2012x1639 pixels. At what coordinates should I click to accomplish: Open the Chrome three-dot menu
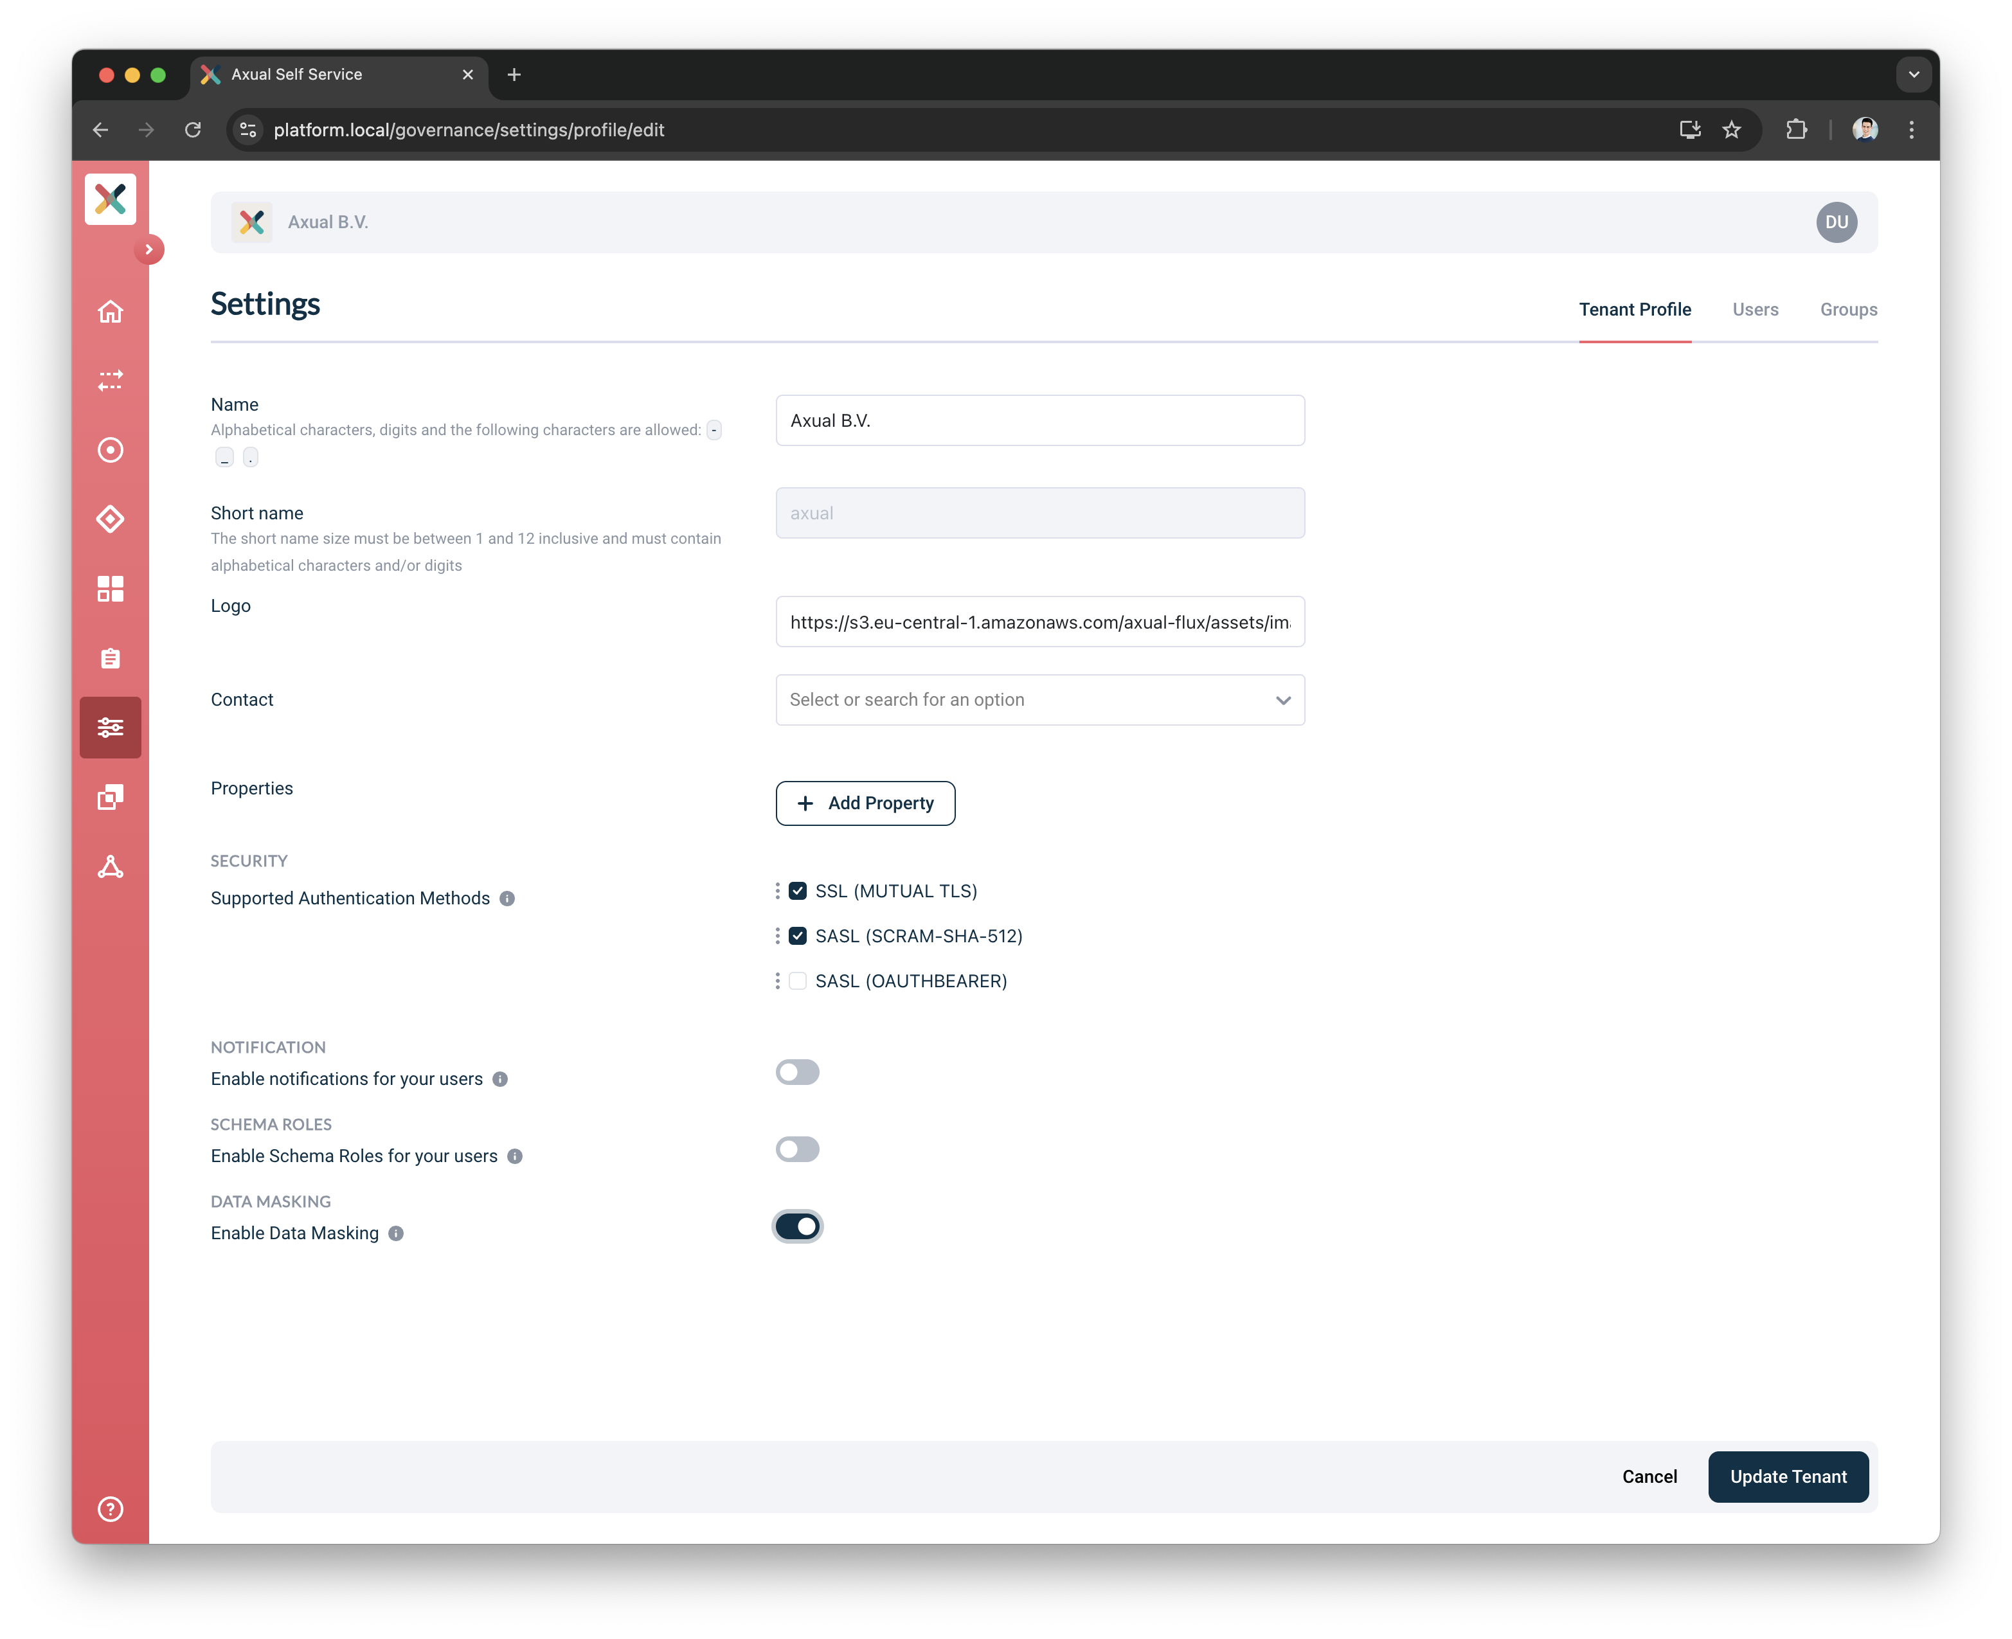point(1911,130)
